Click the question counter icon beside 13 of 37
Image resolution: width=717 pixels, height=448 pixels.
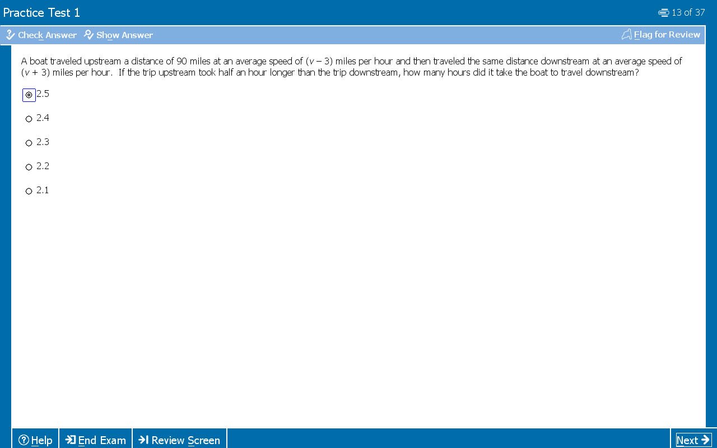click(664, 12)
